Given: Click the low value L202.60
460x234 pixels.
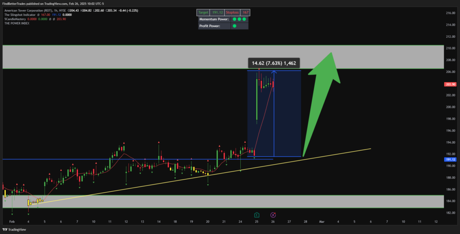Looking at the screenshot, I should pos(99,11).
